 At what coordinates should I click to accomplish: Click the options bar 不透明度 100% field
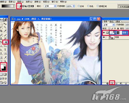[x=69, y=6]
